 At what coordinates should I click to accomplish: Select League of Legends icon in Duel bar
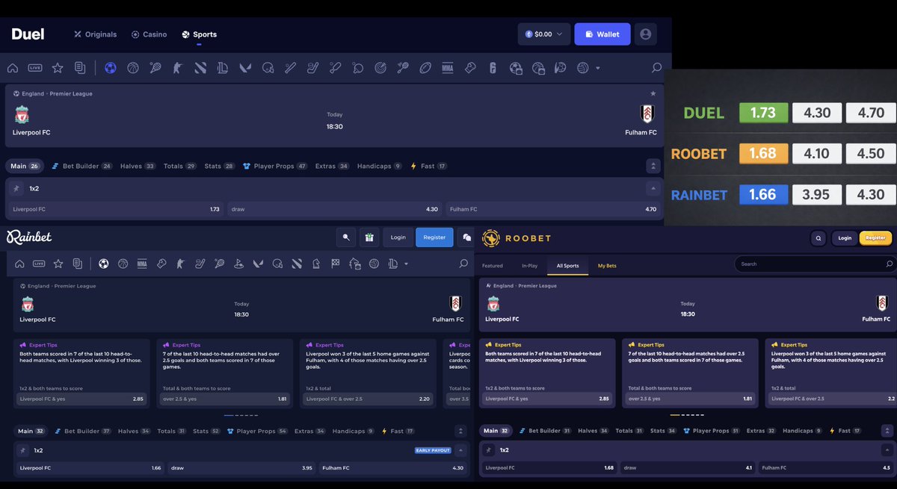coord(223,68)
